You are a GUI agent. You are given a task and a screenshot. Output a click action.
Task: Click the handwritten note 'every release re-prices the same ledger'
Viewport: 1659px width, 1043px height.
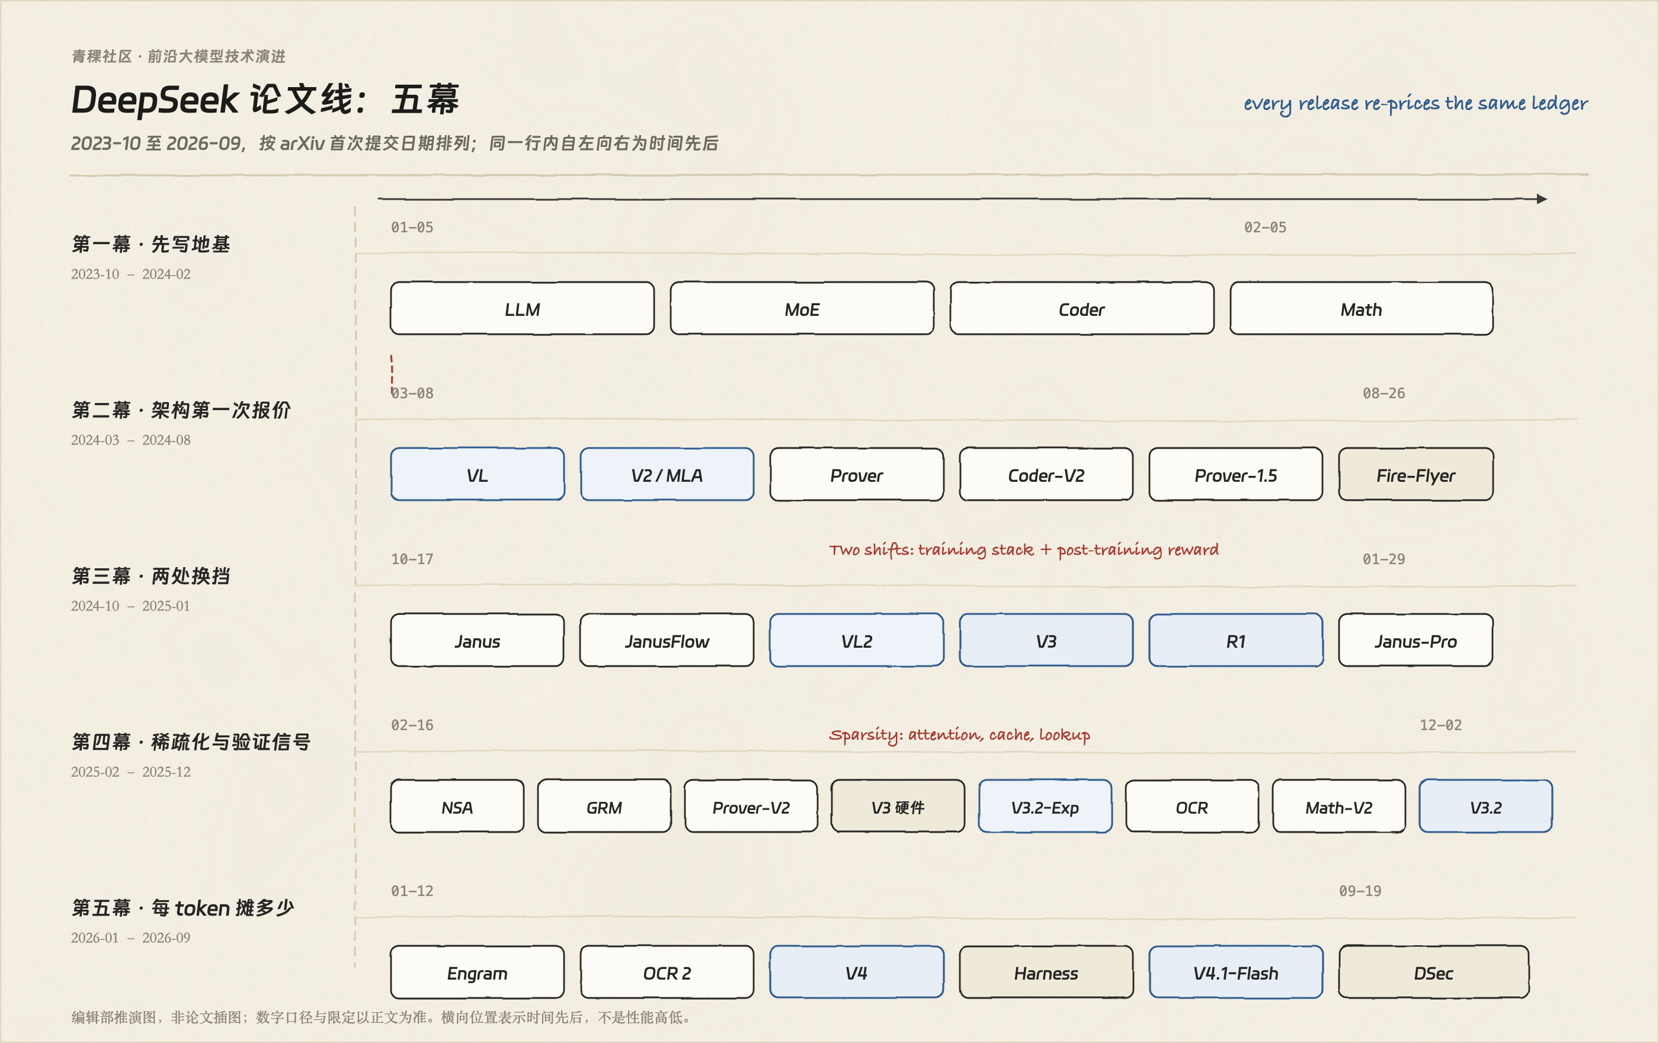click(x=1415, y=104)
